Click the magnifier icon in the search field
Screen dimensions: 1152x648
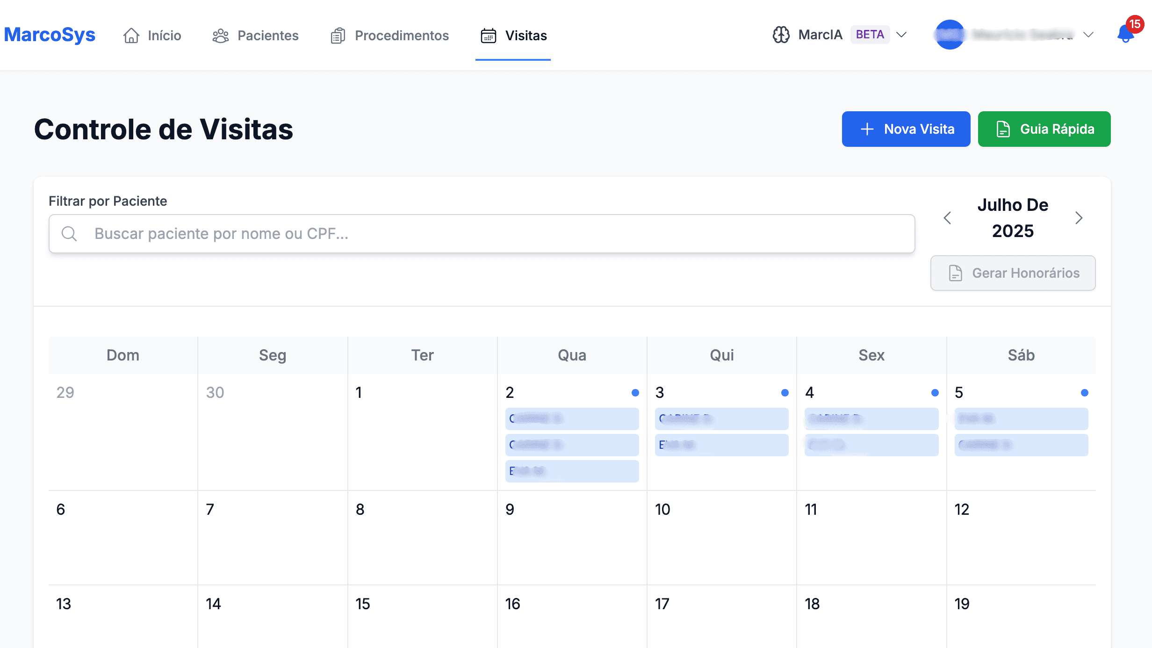(69, 233)
